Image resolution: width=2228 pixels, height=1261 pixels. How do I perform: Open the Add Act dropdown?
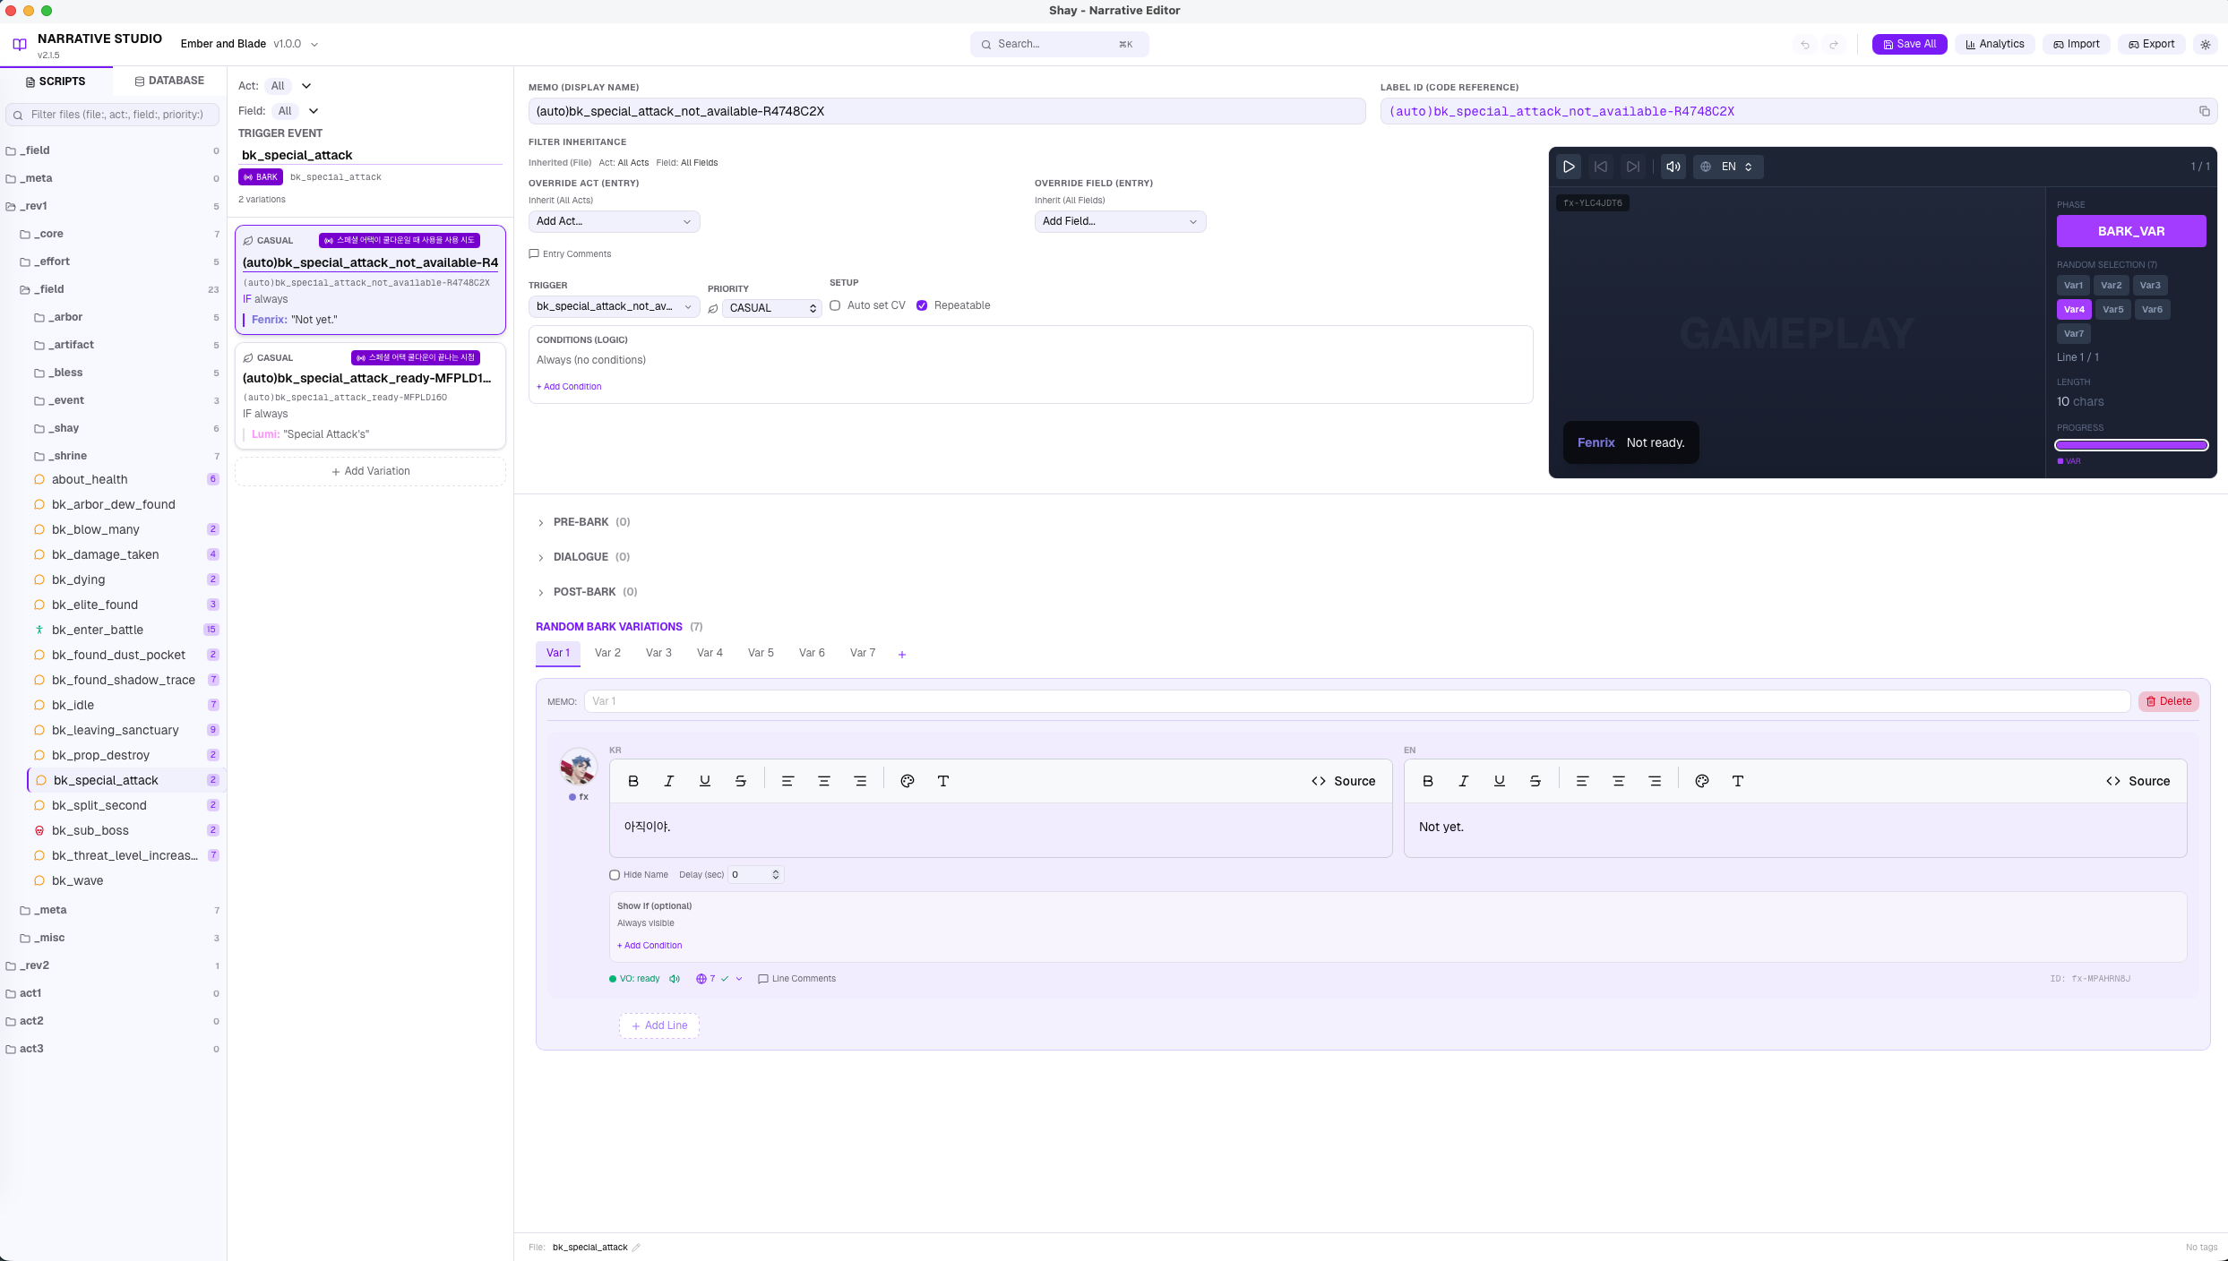point(614,221)
